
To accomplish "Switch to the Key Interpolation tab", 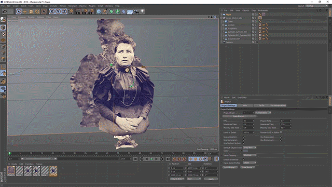I will tap(278, 105).
